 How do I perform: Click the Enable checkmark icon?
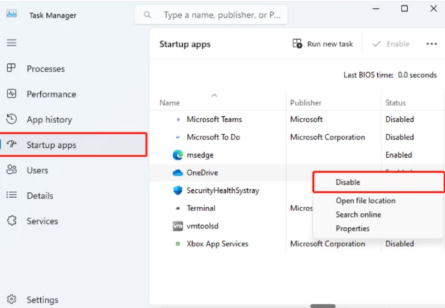pos(376,44)
